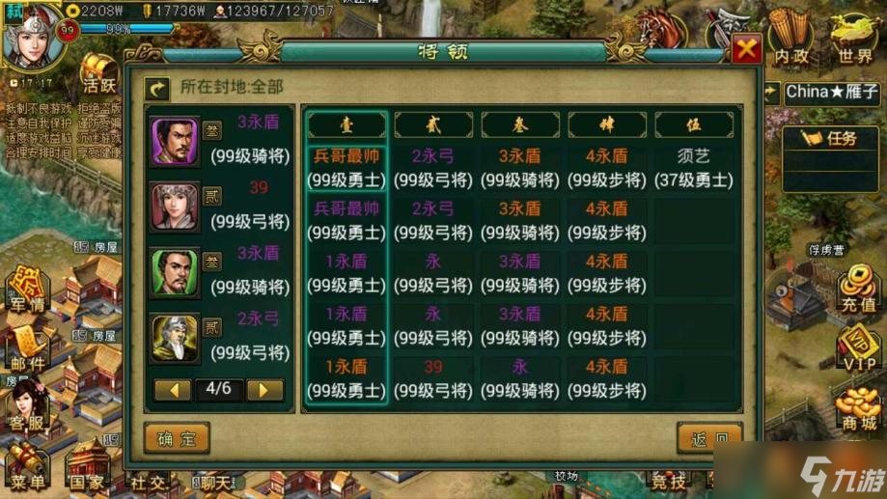Open the 内政 internal affairs icon

(790, 37)
